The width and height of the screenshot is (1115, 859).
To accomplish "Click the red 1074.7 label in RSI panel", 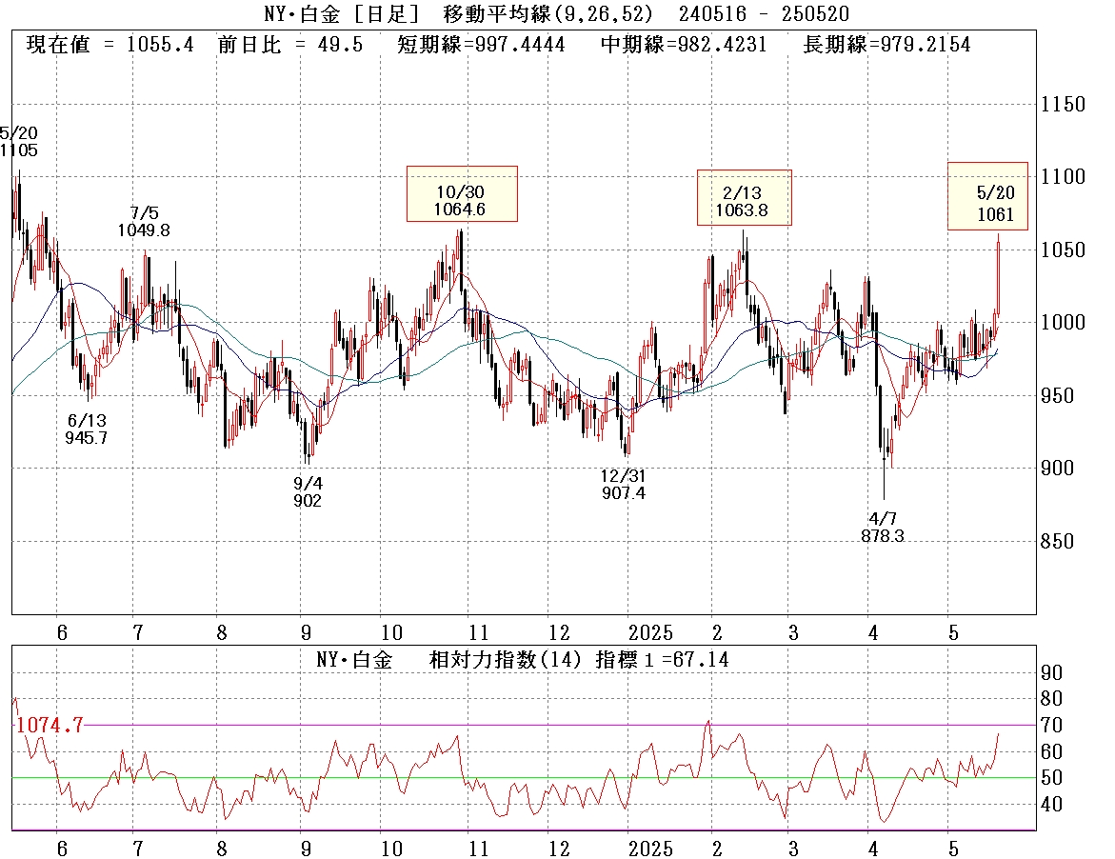I will click(x=50, y=725).
